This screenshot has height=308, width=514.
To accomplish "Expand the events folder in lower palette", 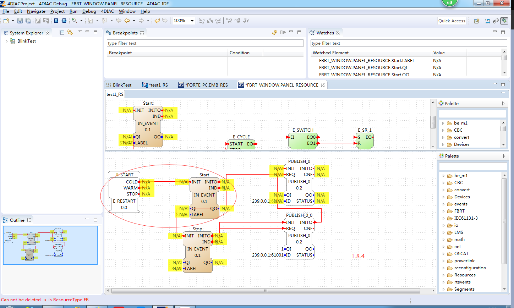I will [443, 204].
